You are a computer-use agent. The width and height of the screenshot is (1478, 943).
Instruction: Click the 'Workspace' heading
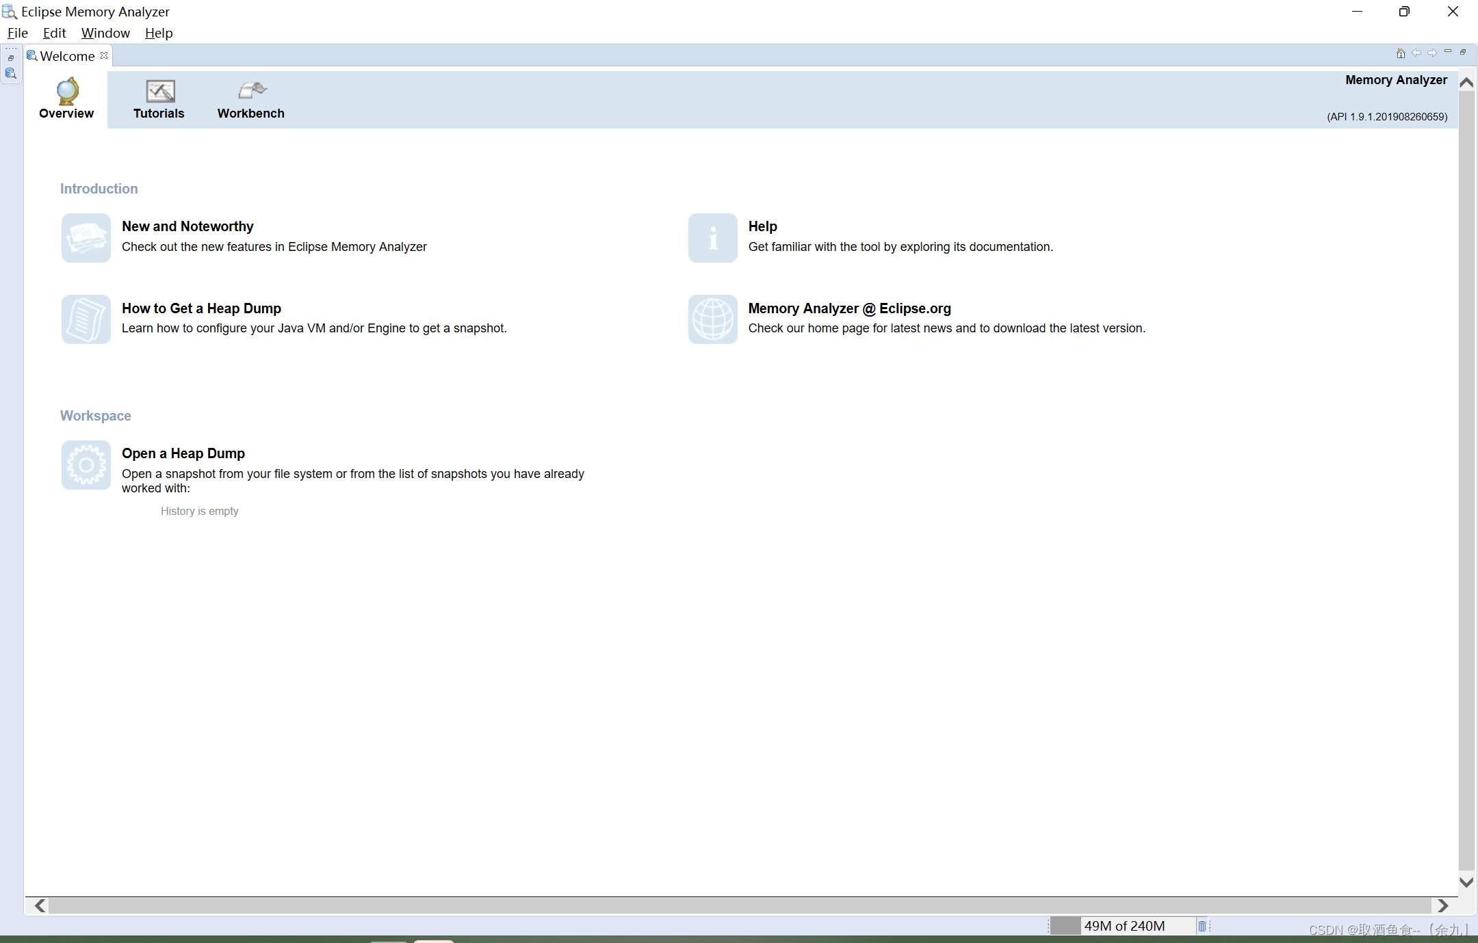[x=95, y=416]
